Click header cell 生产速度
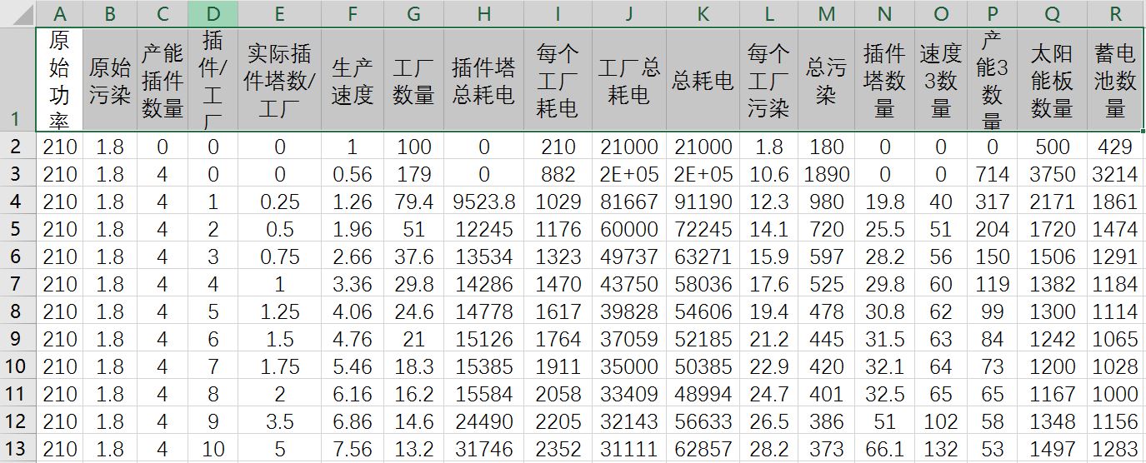Image resolution: width=1146 pixels, height=463 pixels. [353, 79]
